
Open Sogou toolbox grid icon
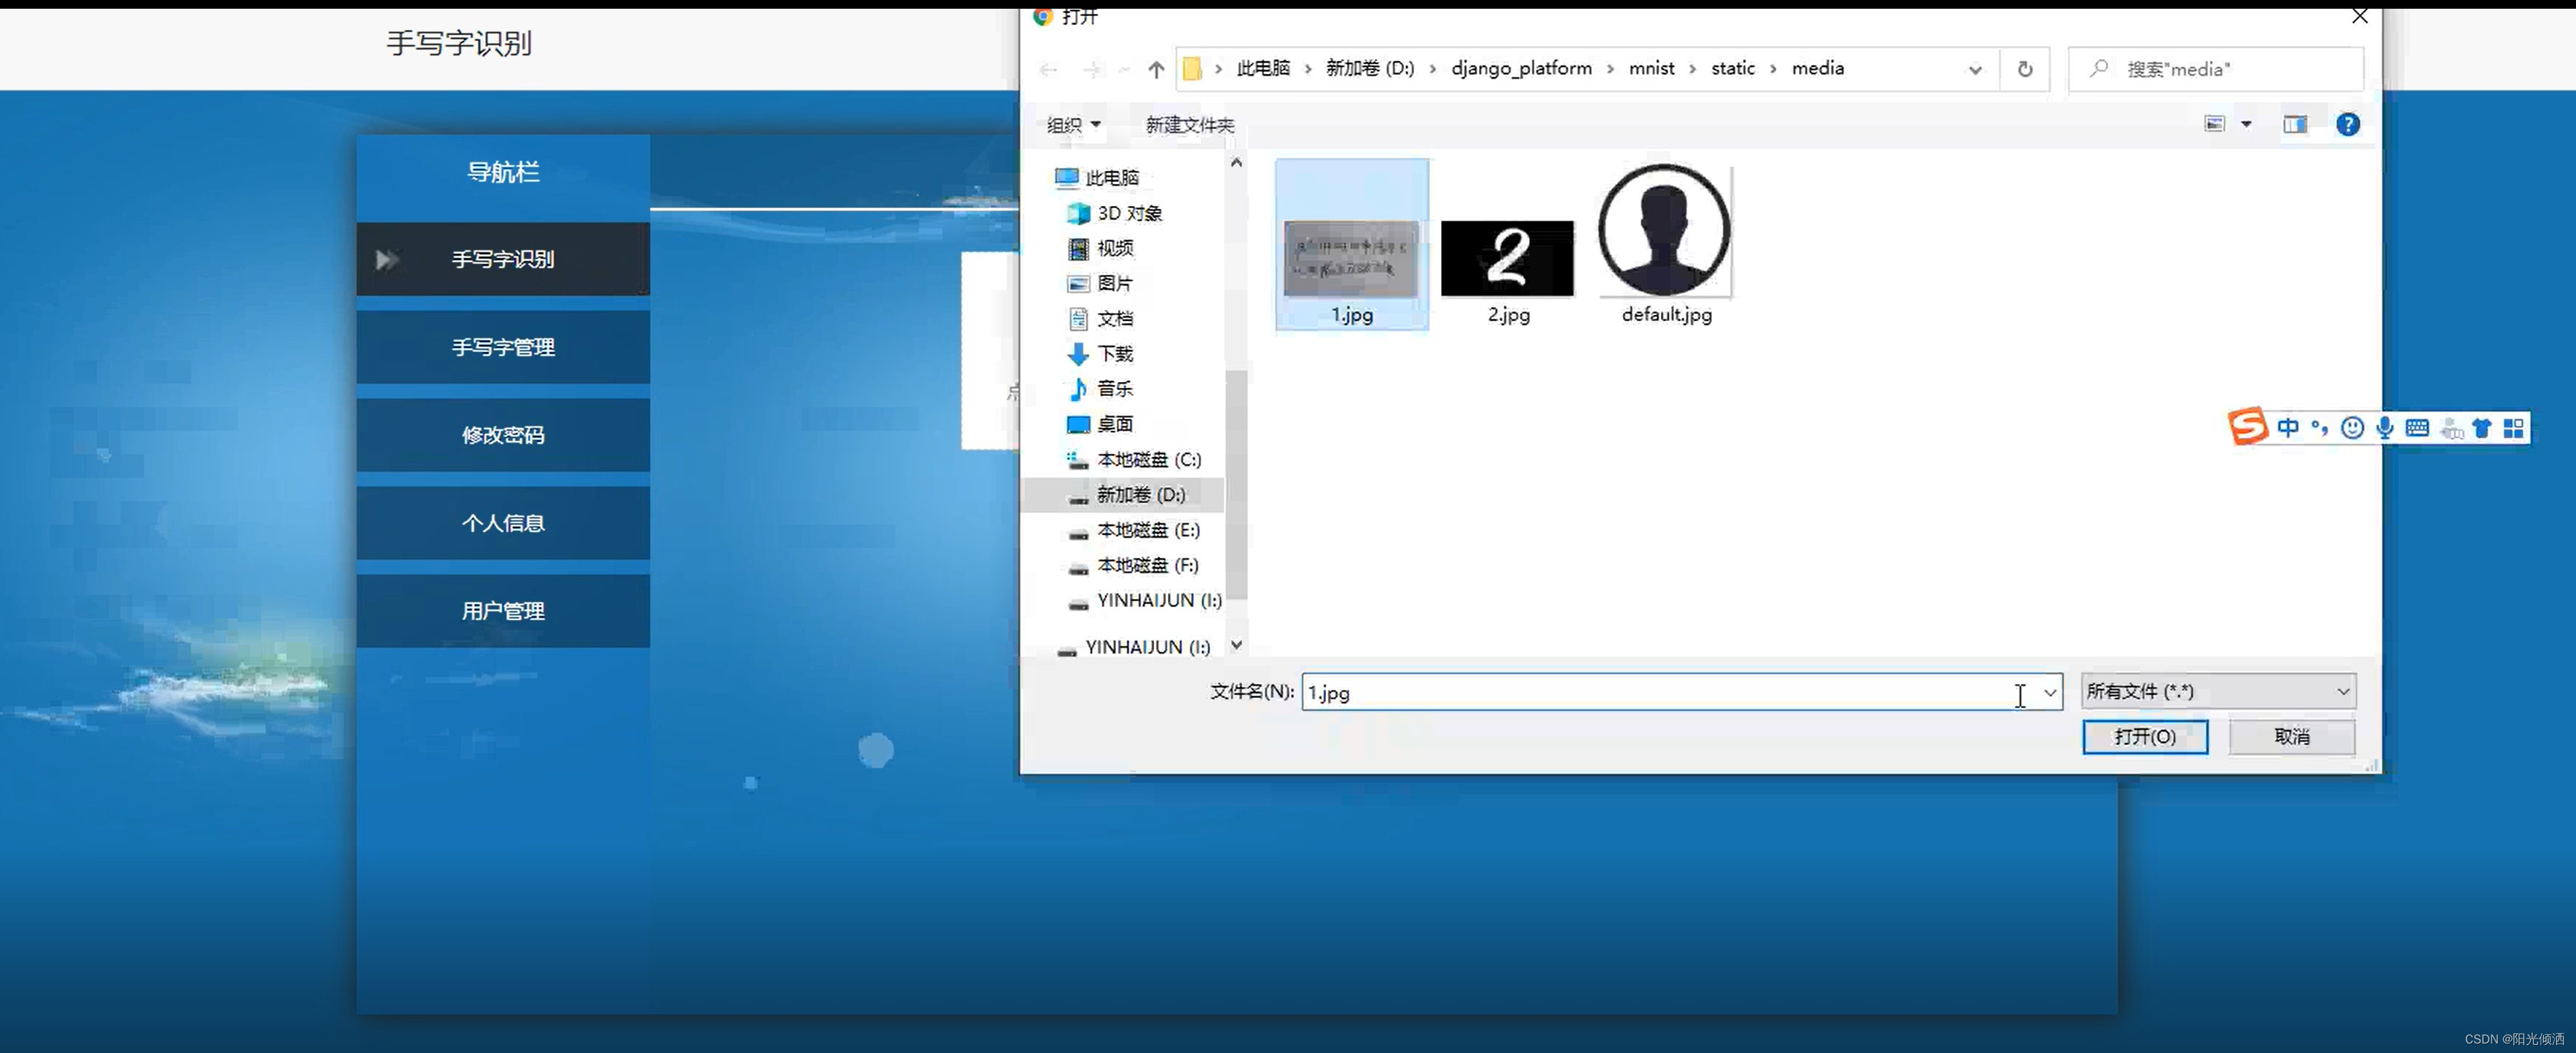[x=2513, y=429]
